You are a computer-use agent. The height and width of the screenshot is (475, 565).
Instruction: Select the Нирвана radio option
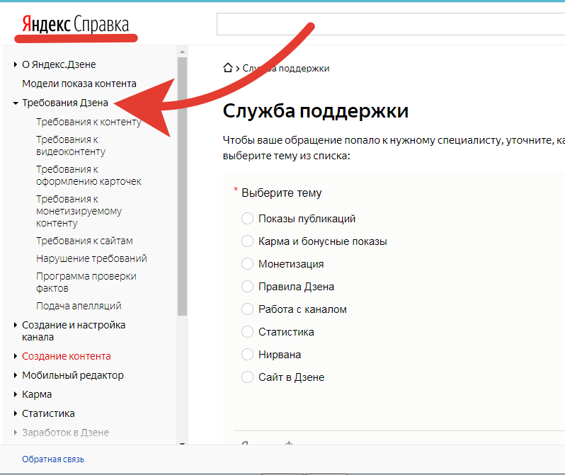tap(247, 355)
